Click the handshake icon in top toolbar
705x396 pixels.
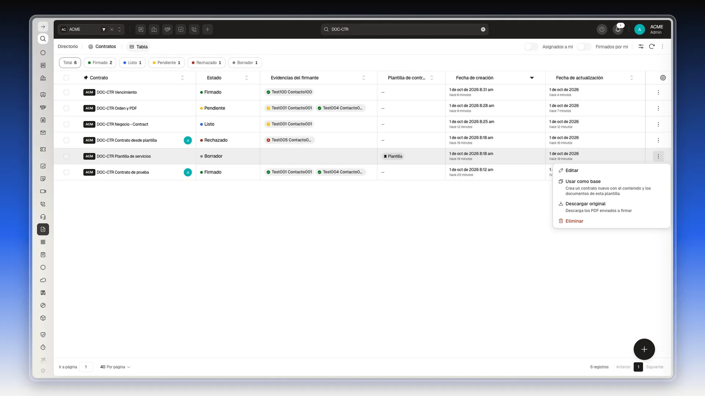(167, 29)
